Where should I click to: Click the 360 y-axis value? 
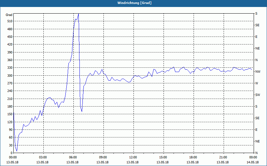[x=10, y=60]
